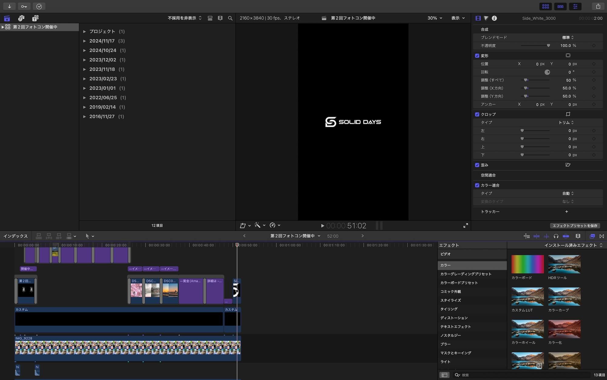This screenshot has height=380, width=607.
Task: Add a tracker with plus button
Action: (x=567, y=211)
